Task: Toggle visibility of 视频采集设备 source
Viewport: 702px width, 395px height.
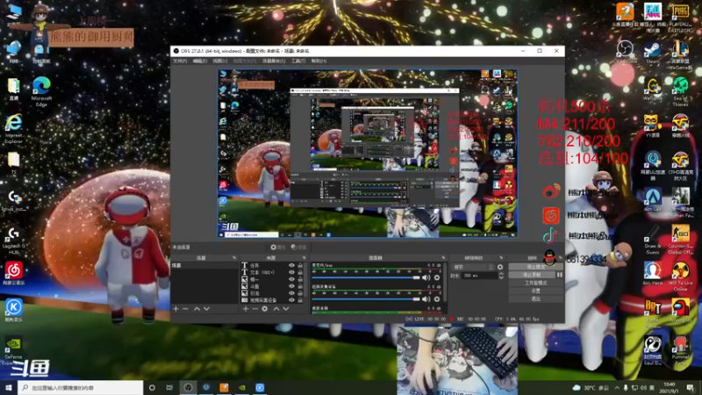Action: coord(291,300)
